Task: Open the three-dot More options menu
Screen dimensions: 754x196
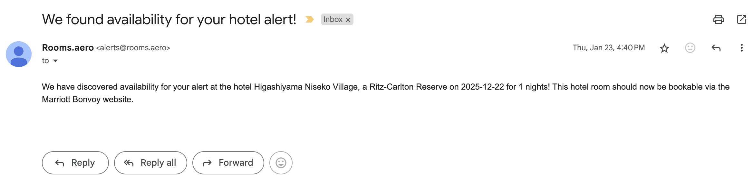Action: (x=741, y=48)
